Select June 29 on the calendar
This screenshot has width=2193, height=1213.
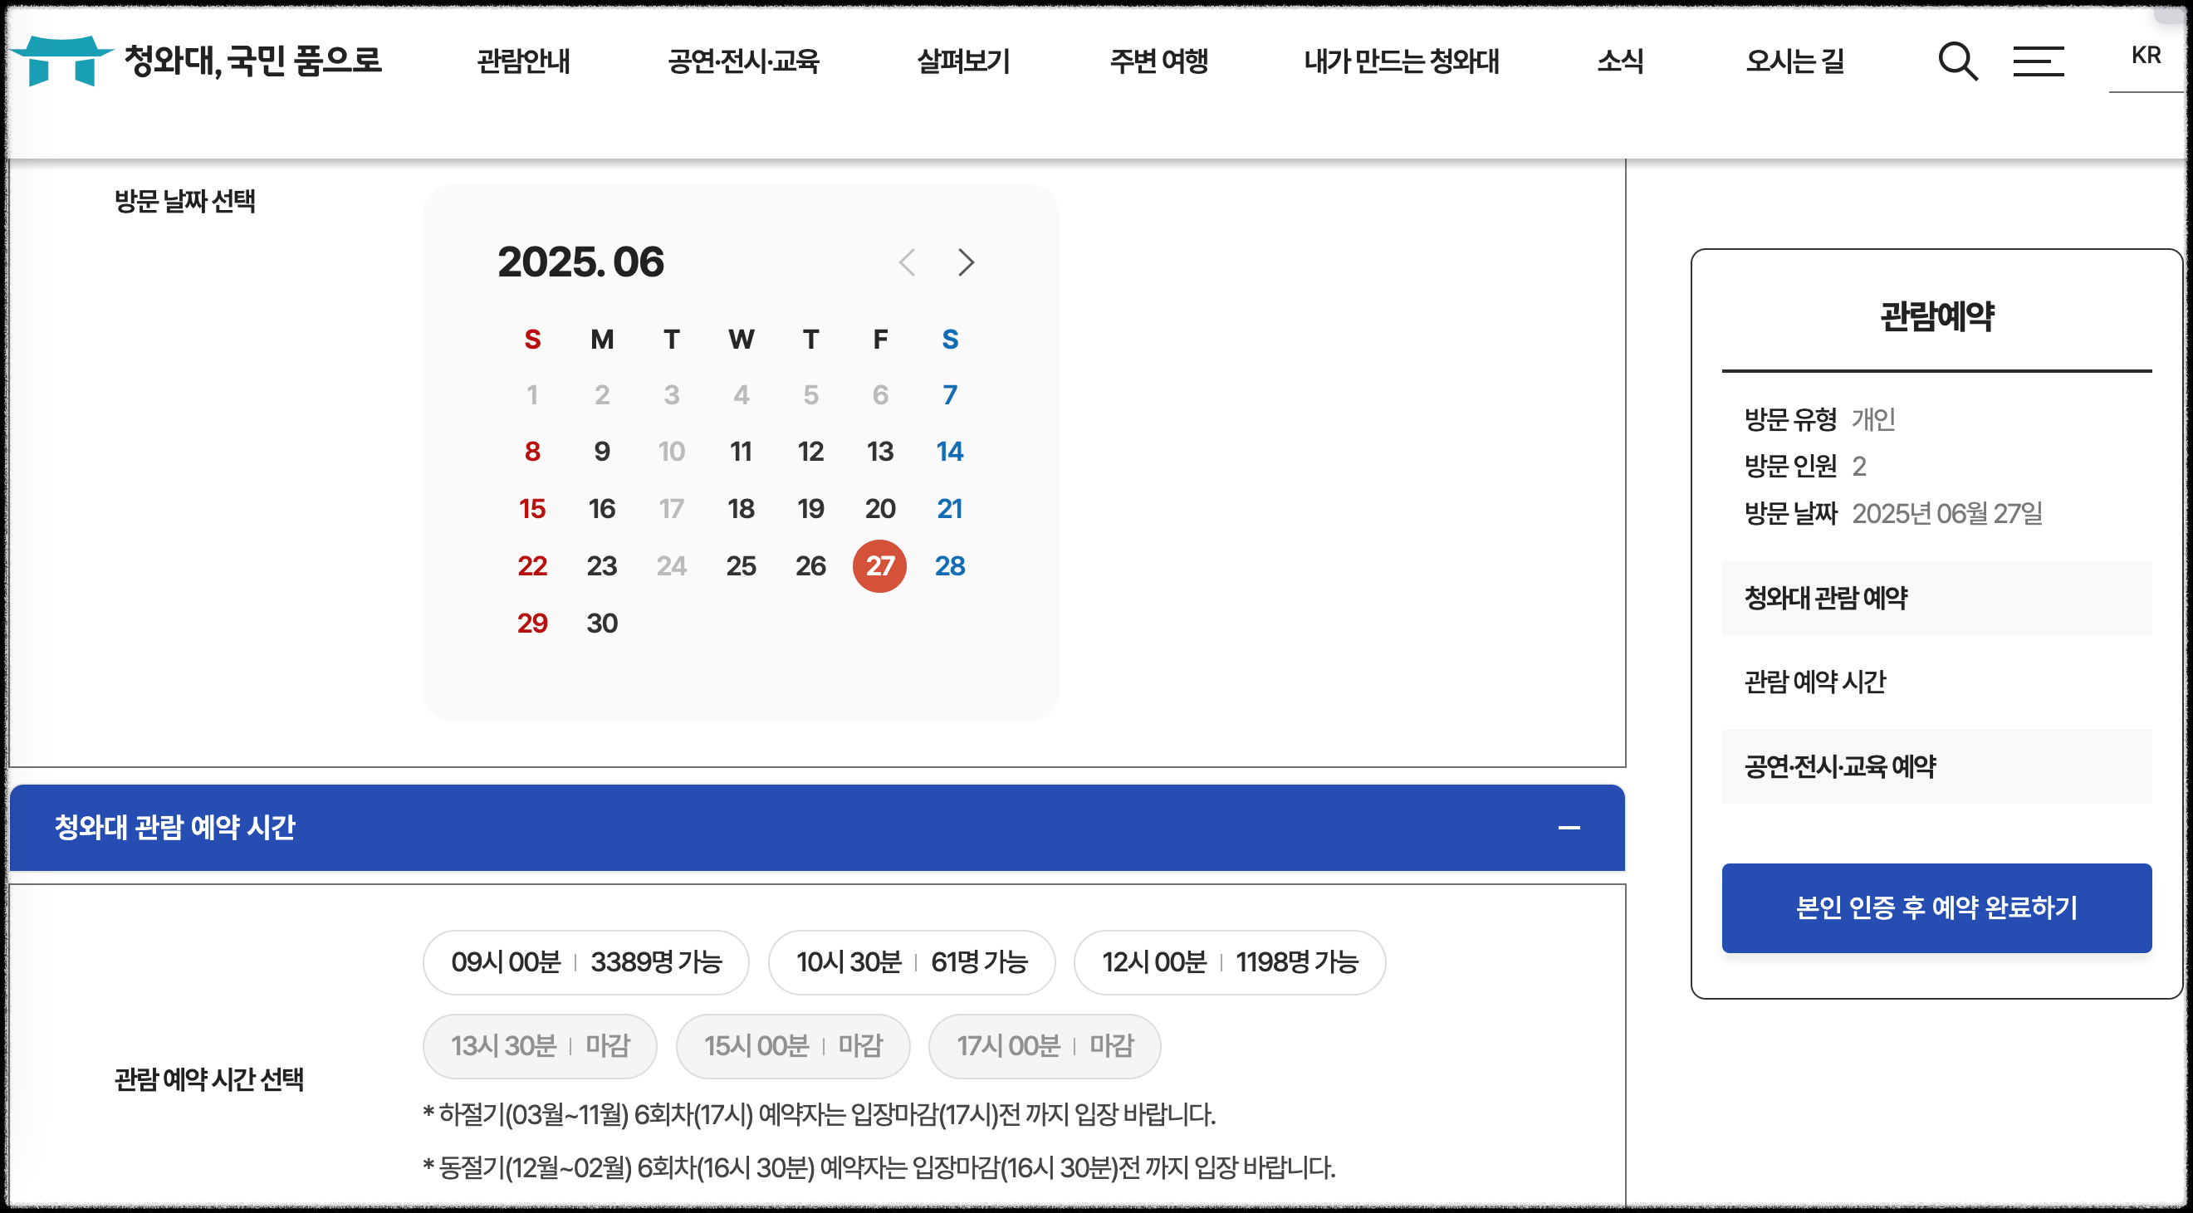pyautogui.click(x=532, y=623)
